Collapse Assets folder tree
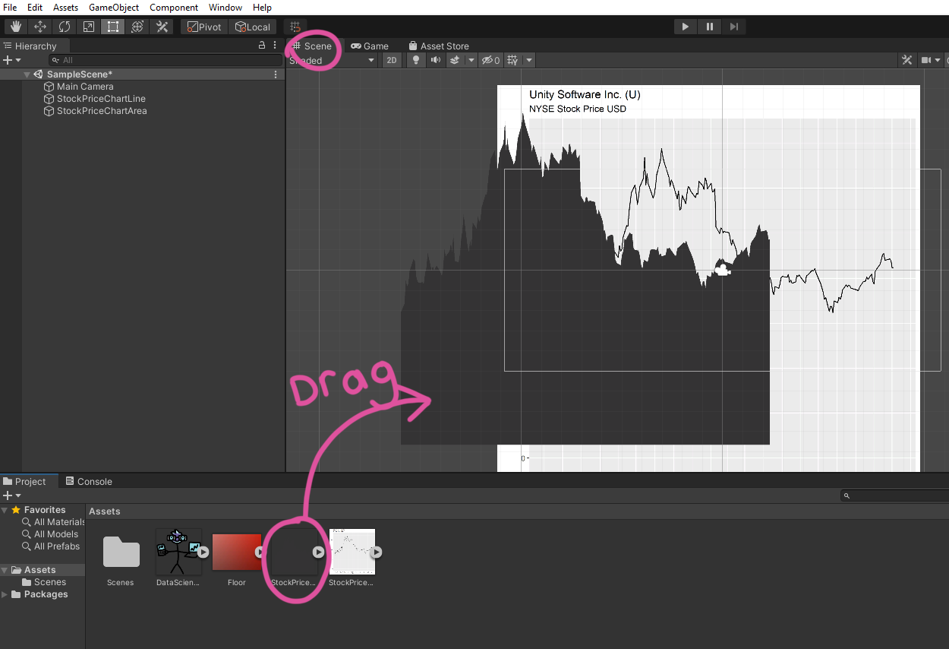Viewport: 949px width, 649px height. 5,570
